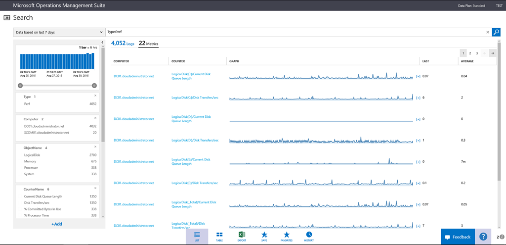Open Favorites searches

tap(287, 236)
